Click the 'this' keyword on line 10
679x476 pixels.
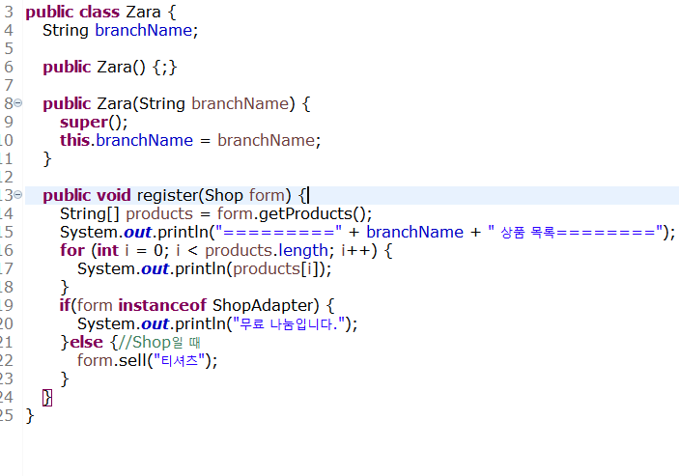tap(74, 140)
